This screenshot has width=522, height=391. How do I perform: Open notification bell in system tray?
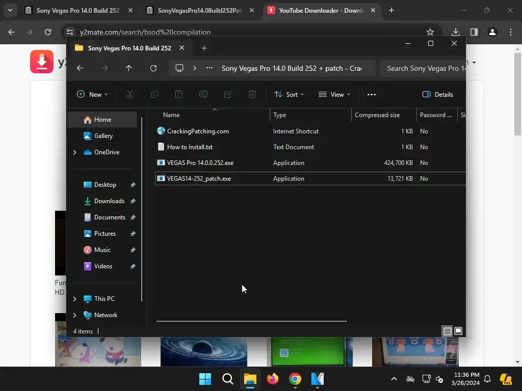[487, 379]
